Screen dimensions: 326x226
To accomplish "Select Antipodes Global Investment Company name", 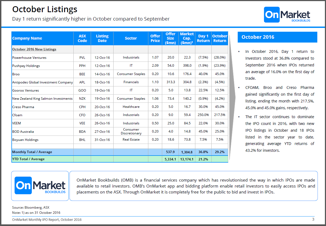I will coord(42,82).
